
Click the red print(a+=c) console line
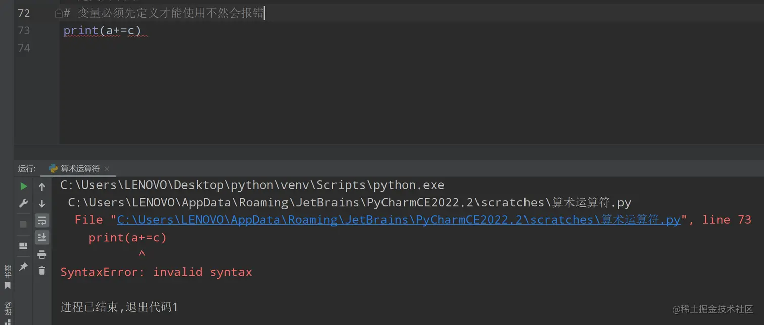128,238
